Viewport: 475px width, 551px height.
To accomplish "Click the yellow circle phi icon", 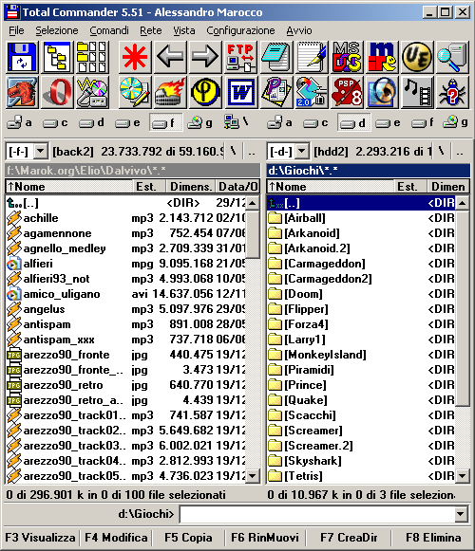I will [x=205, y=92].
